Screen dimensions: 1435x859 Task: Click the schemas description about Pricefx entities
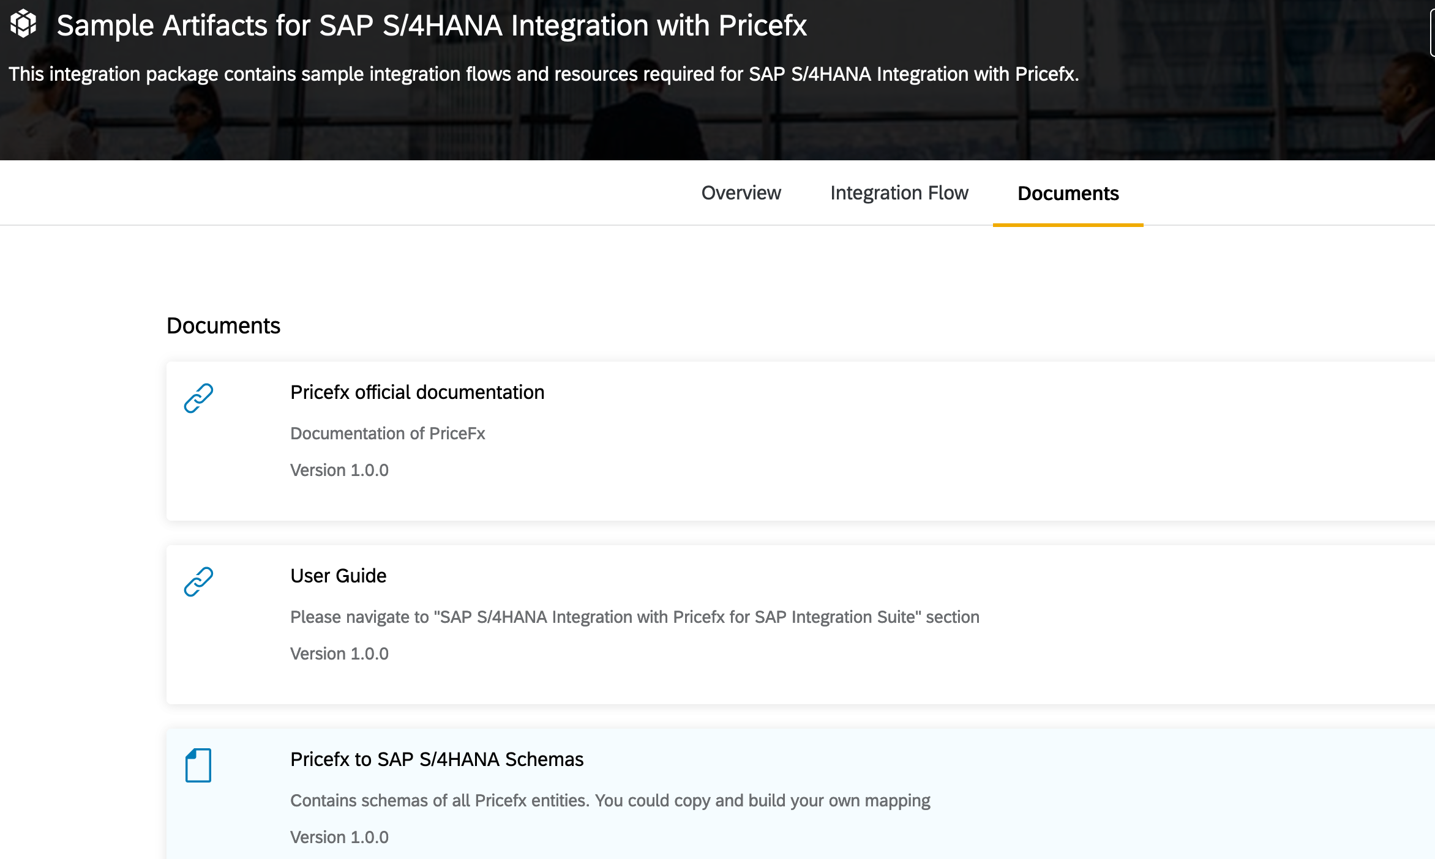coord(610,800)
